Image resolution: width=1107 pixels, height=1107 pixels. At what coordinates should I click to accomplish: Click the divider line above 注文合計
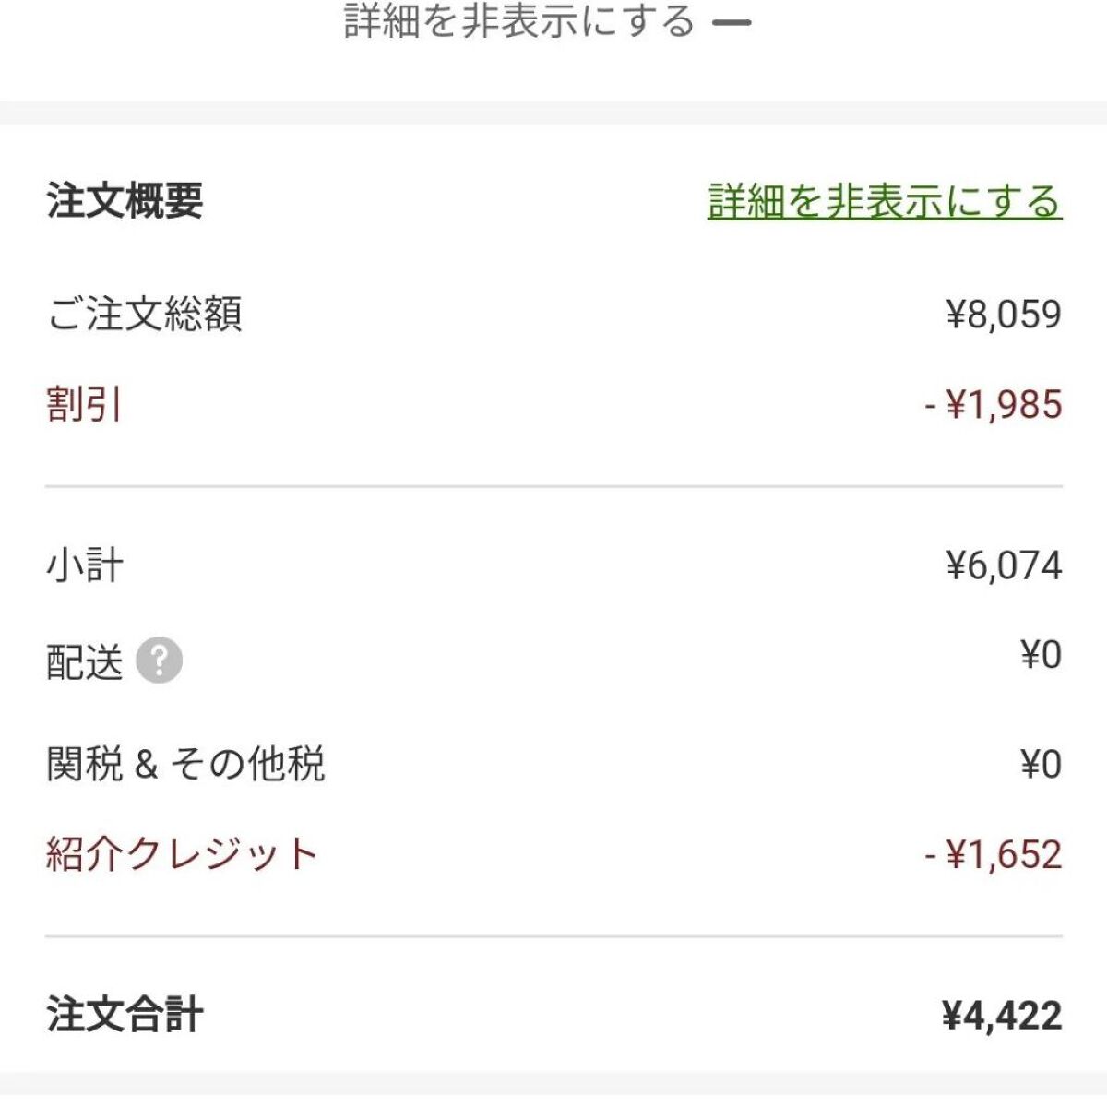coord(553,936)
